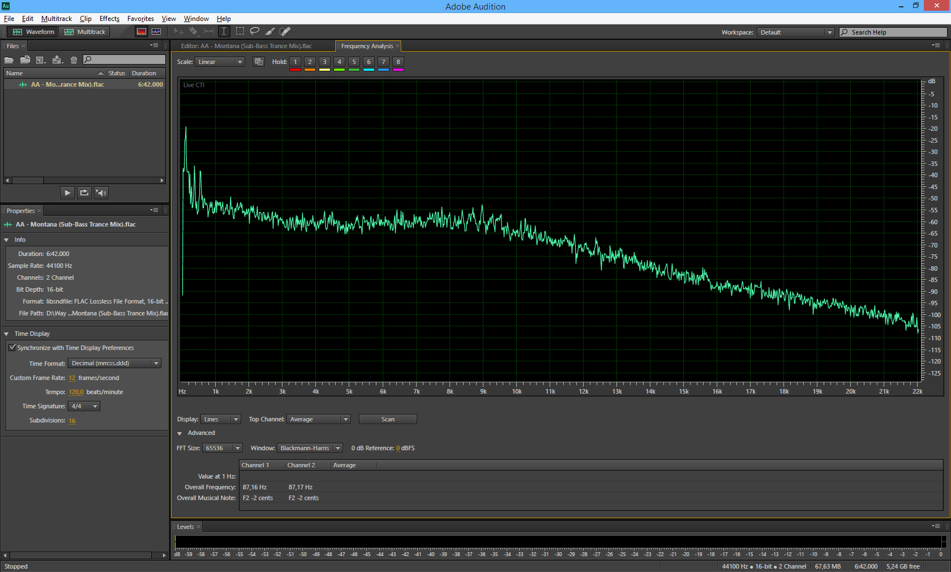Image resolution: width=951 pixels, height=572 pixels.
Task: Toggle Hold button 5
Action: coord(354,62)
